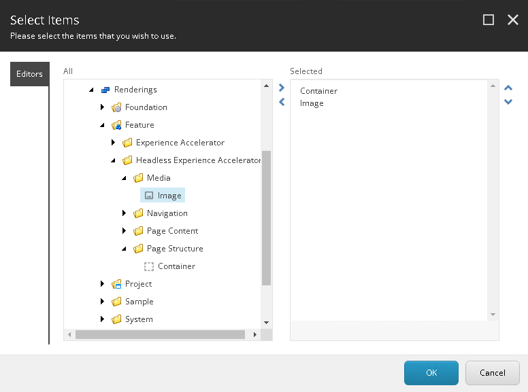Click the tree's scroll left arrow
The image size is (528, 392).
tap(69, 334)
